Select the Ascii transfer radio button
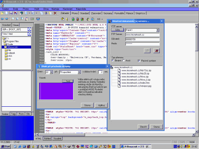Image resolution: width=199 pixels, height=149 pixels. coord(124,61)
